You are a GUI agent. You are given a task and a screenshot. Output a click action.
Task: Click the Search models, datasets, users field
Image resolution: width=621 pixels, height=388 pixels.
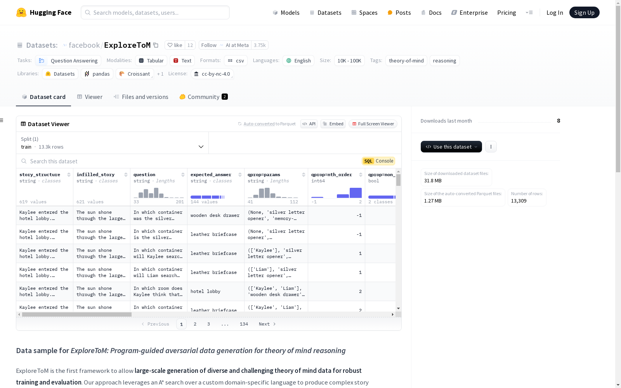(155, 12)
